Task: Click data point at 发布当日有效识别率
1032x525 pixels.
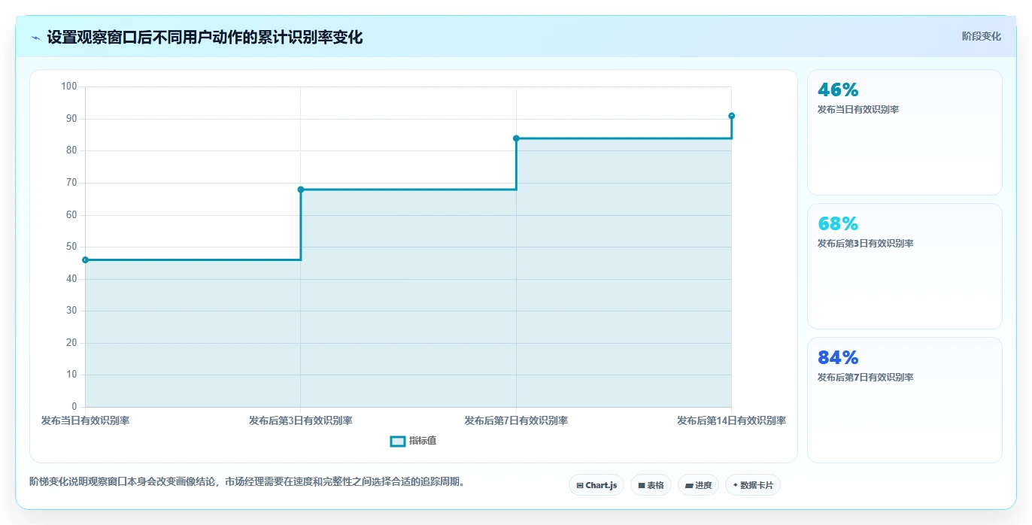Action: click(85, 260)
